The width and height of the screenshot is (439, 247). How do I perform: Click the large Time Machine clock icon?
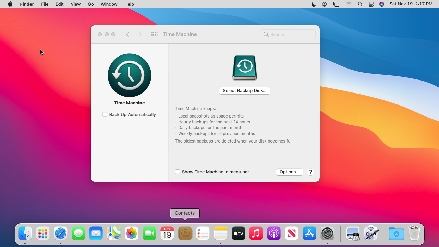pyautogui.click(x=130, y=75)
